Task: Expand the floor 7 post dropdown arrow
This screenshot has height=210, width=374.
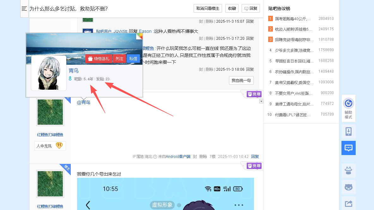Action: pyautogui.click(x=261, y=101)
